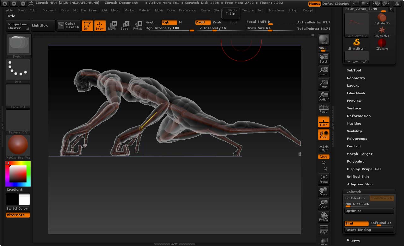Expand the Geometry section
This screenshot has height=246, width=404.
(356, 78)
